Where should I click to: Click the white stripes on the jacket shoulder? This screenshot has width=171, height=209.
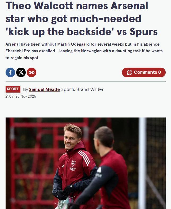pos(84,158)
